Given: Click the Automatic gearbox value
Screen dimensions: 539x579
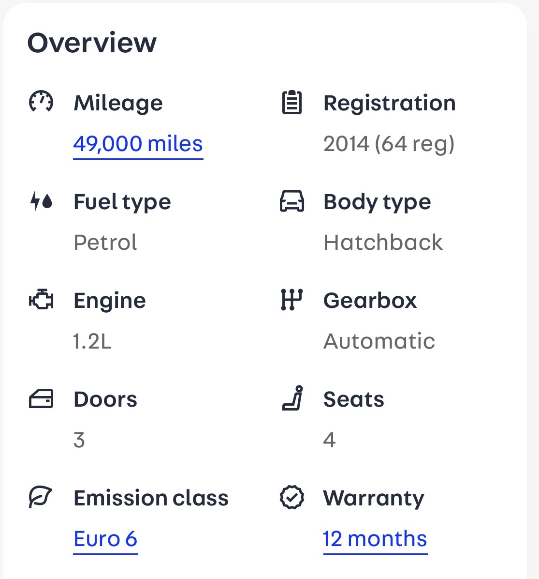Looking at the screenshot, I should tap(379, 341).
